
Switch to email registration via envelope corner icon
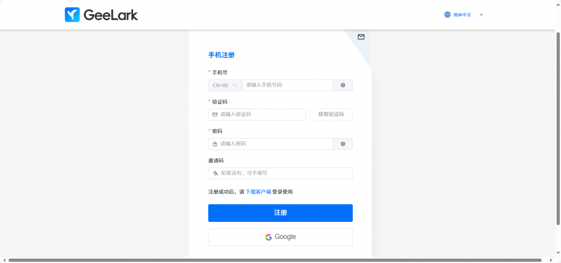tap(361, 37)
